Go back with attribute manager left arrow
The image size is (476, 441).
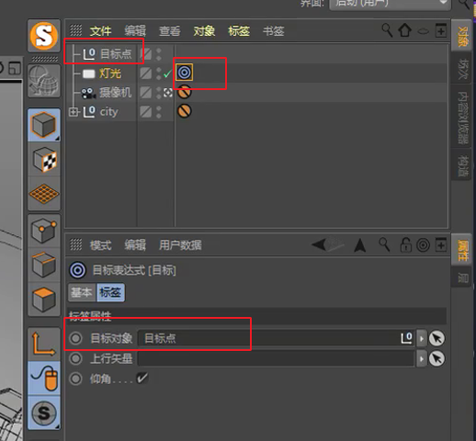tap(319, 244)
